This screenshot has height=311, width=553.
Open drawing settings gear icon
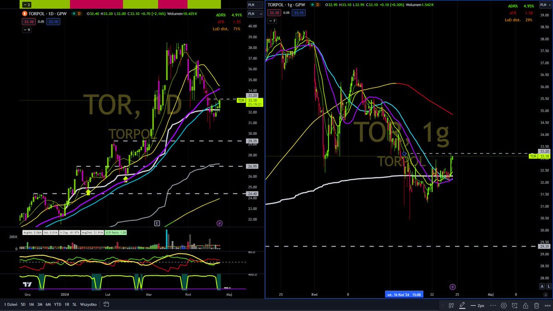coord(504,305)
